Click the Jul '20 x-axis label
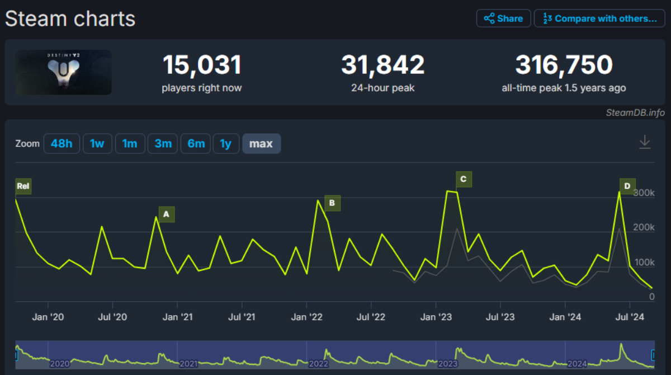The height and width of the screenshot is (375, 671). [x=113, y=317]
